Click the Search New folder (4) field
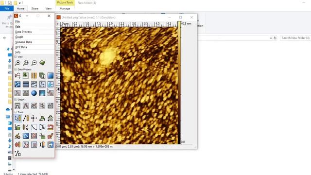The image size is (311, 175). pos(295,38)
